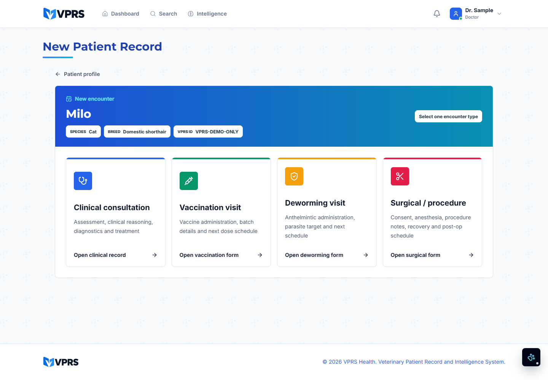This screenshot has height=380, width=548.
Task: Click arrow next to Open deworming form
Action: 366,255
